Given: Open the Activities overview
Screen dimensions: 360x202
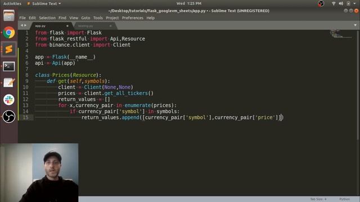Looking at the screenshot, I should pos(12,3).
